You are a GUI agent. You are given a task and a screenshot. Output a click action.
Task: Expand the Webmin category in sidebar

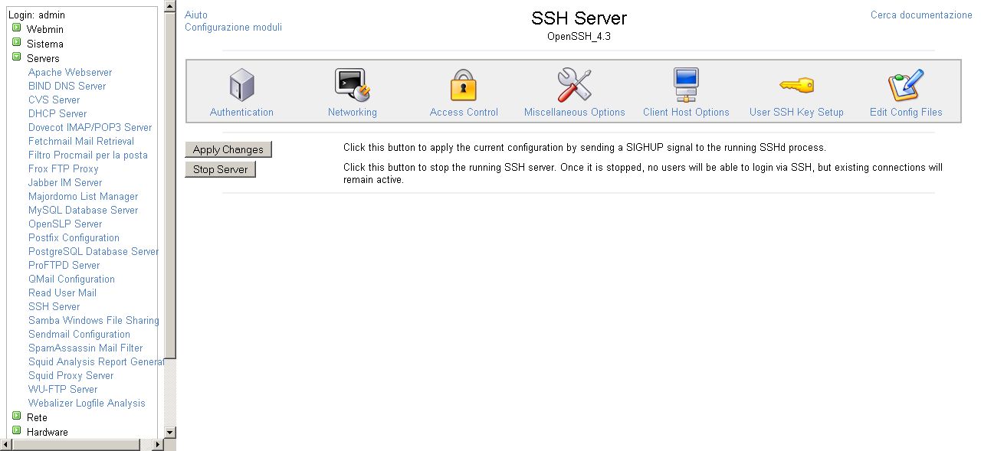click(17, 29)
